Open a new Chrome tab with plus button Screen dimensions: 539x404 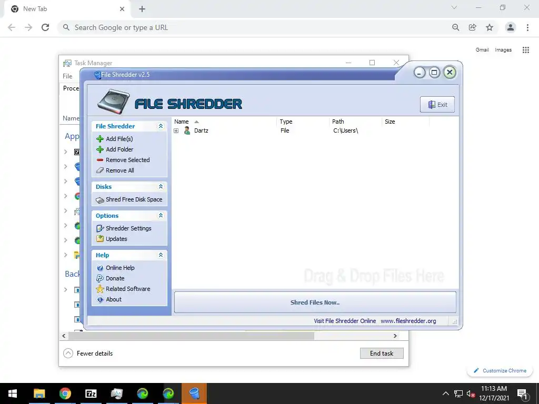(142, 9)
